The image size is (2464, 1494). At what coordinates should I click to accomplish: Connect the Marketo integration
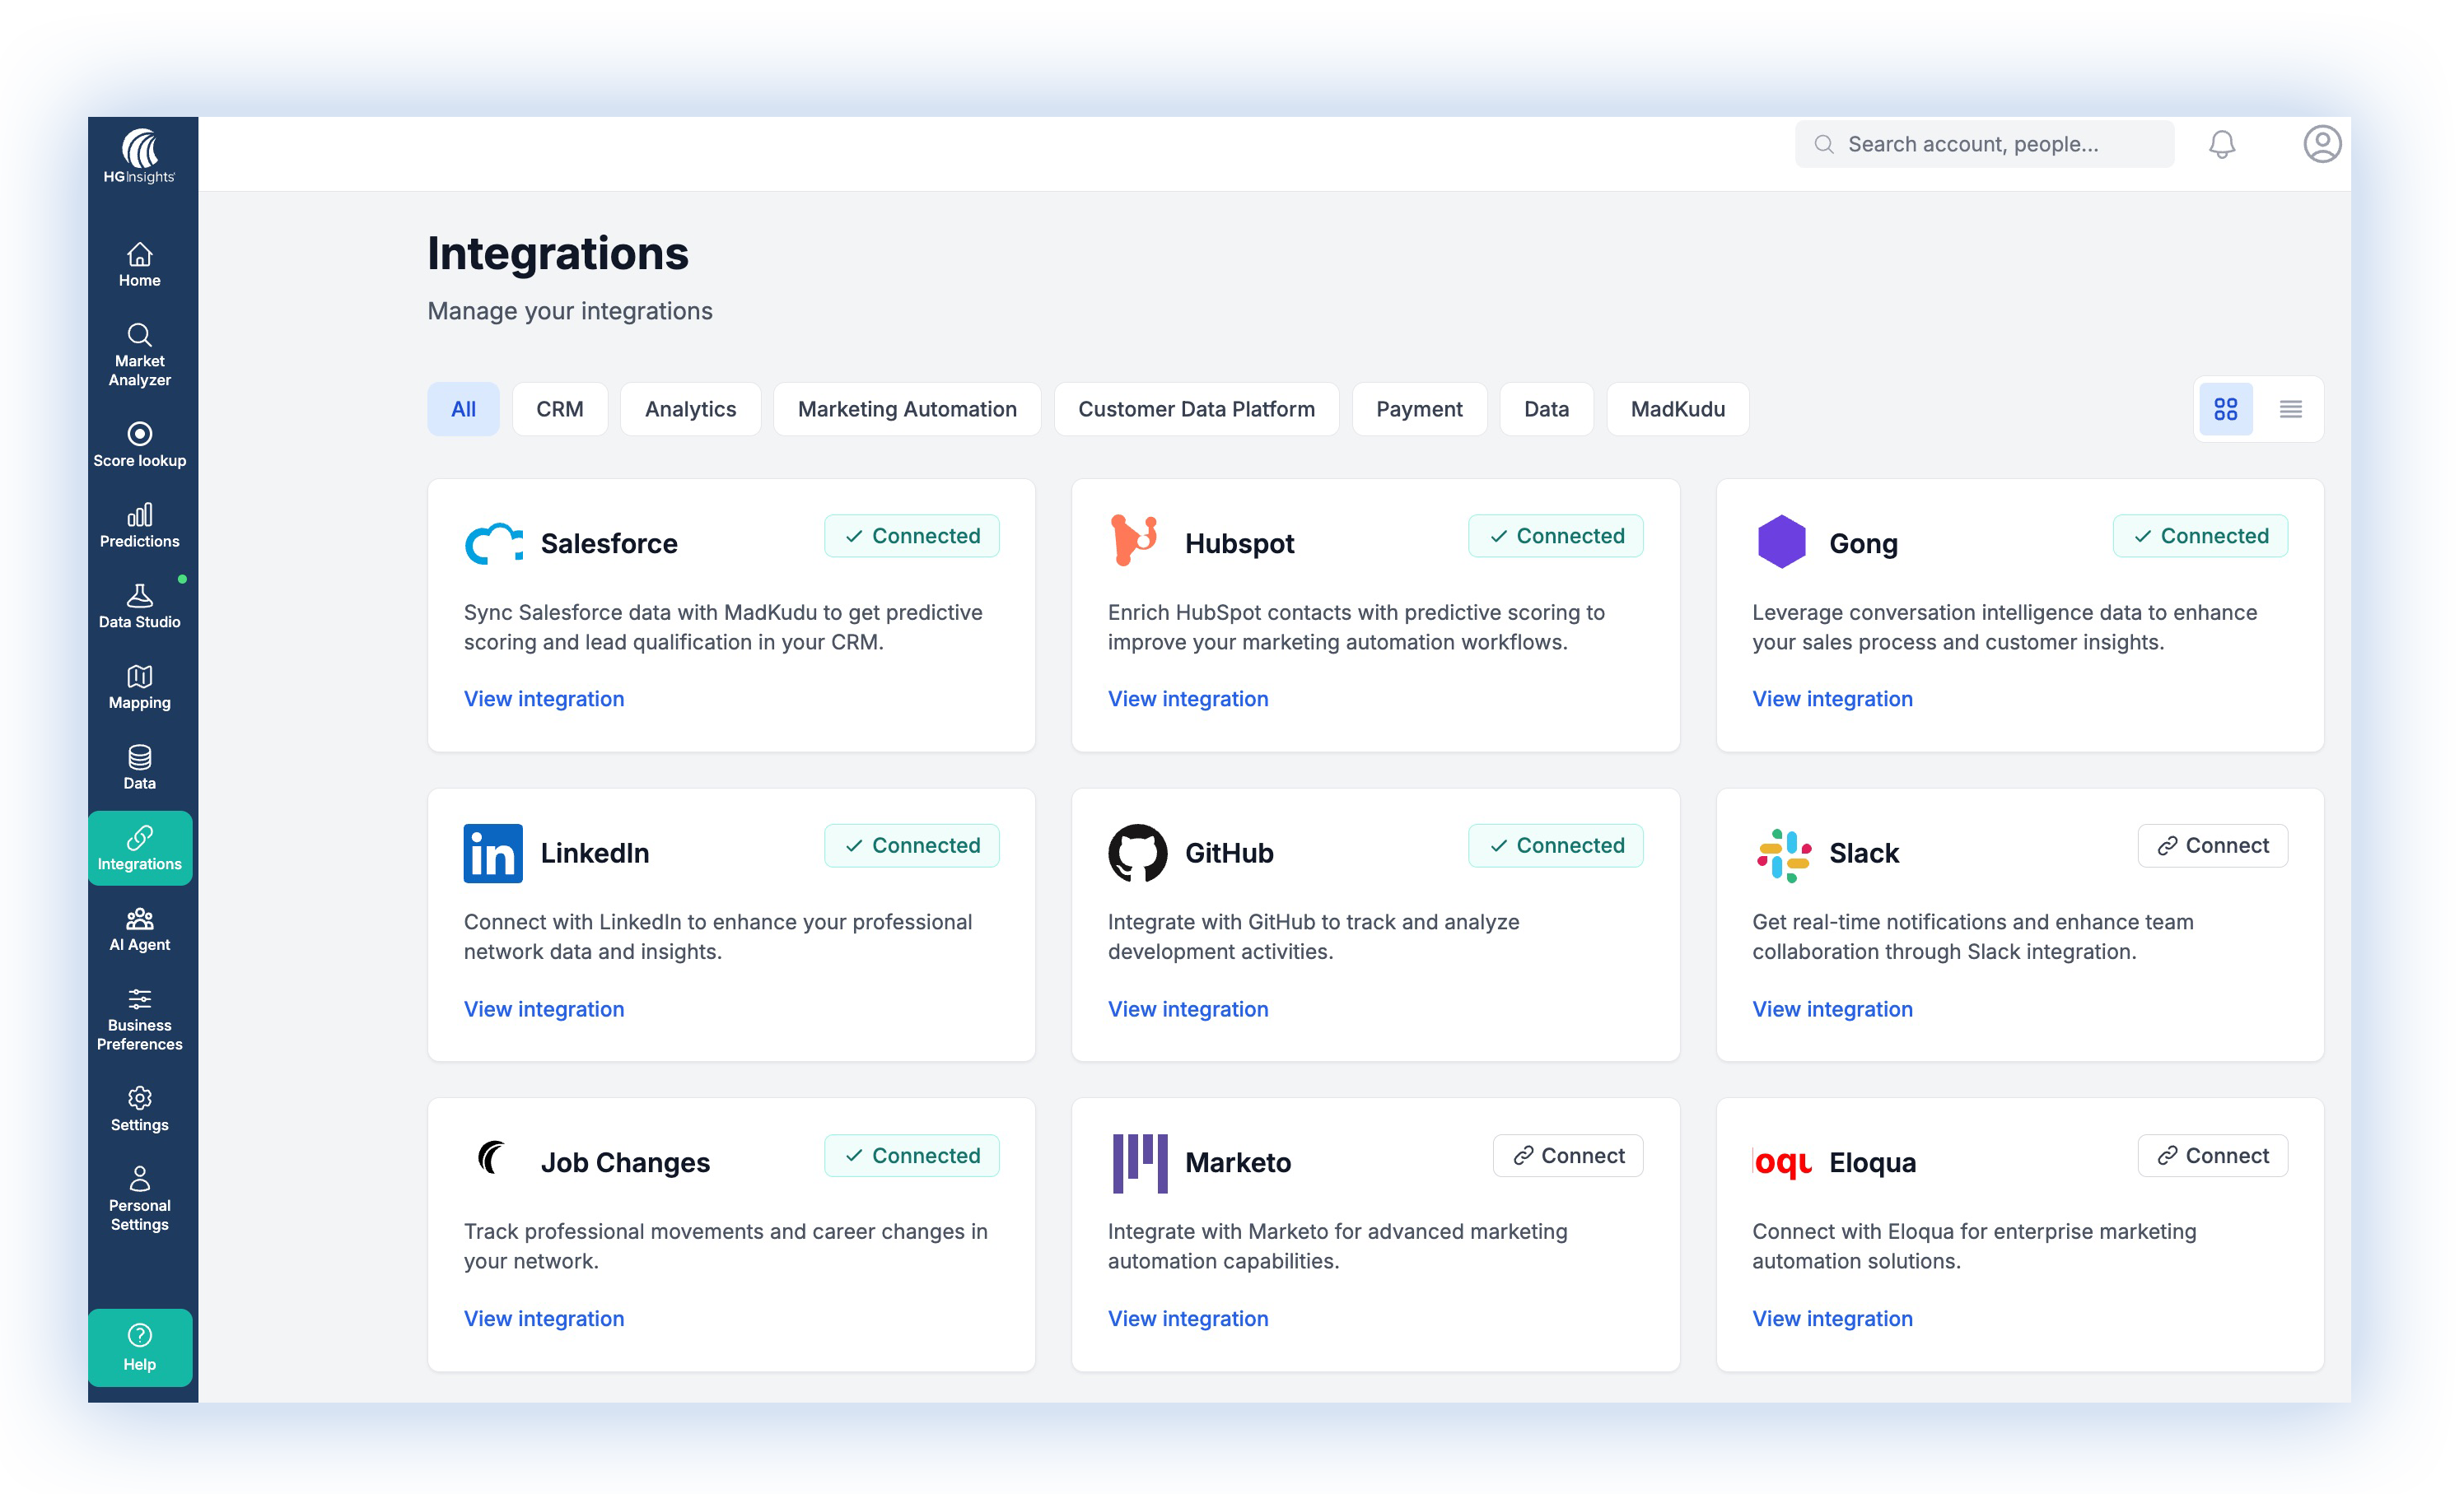point(1567,1155)
